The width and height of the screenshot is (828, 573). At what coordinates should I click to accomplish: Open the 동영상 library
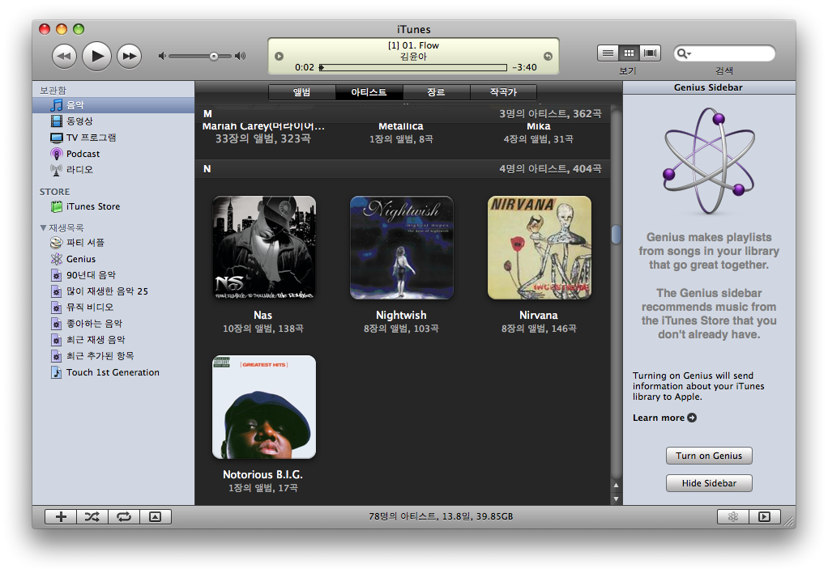[113, 121]
